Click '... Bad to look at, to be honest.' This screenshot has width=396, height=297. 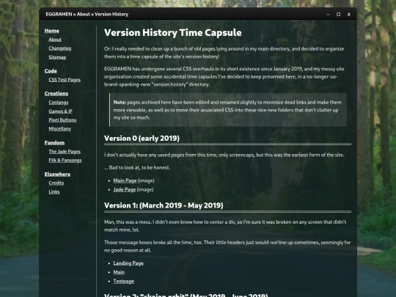(x=137, y=168)
